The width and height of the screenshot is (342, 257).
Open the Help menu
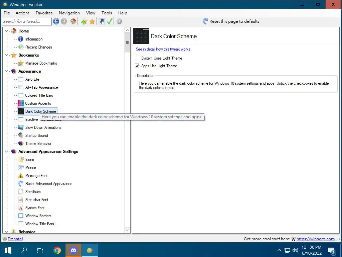[x=123, y=13]
